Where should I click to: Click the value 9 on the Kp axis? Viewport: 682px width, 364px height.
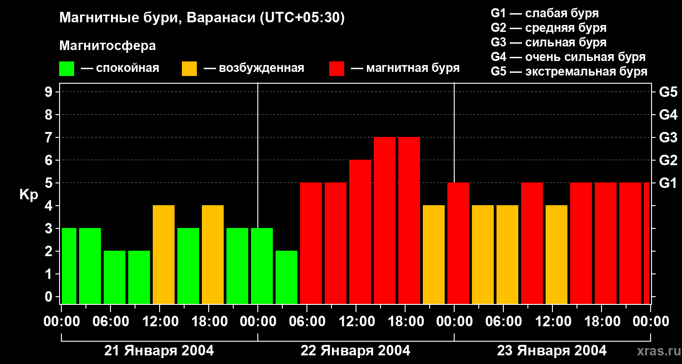pos(50,92)
